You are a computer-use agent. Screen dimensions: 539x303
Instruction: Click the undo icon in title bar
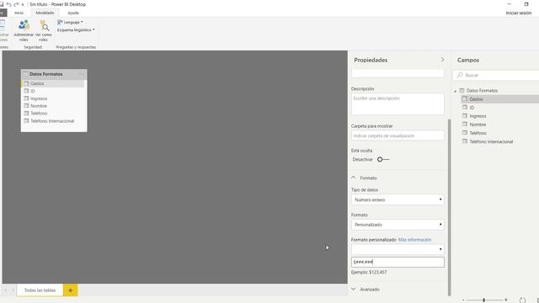pyautogui.click(x=9, y=4)
